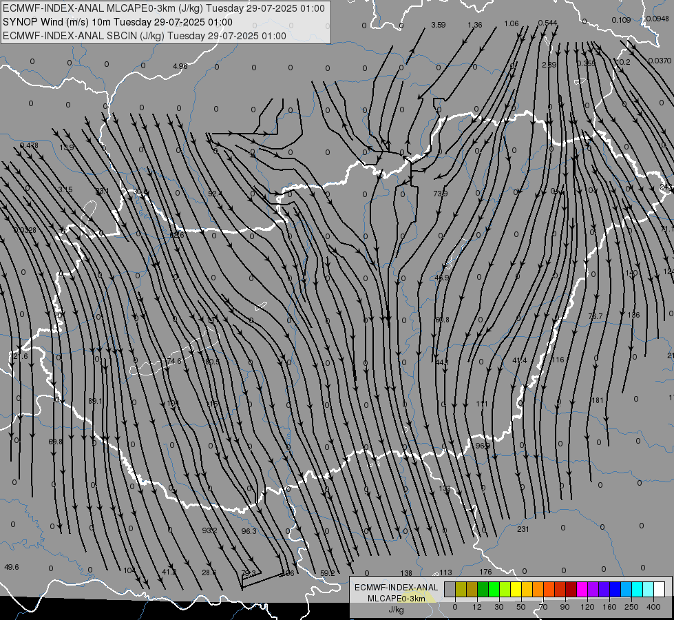Click the map value 0.0370
Screen dimensions: 674x620
click(660, 61)
